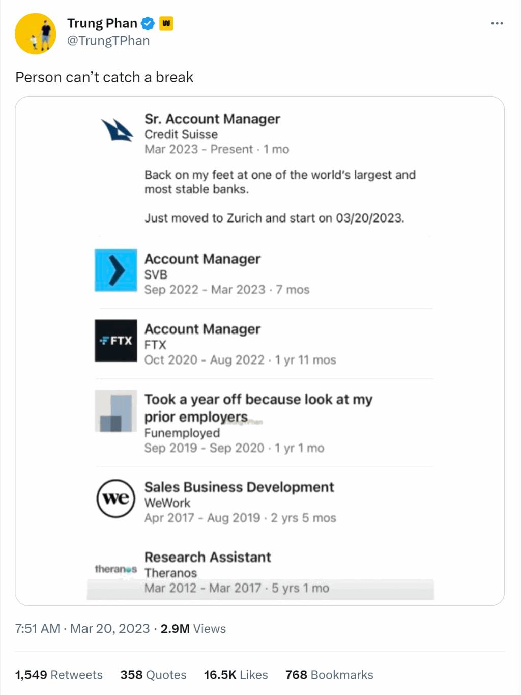View the 1,549 Retweets list
Viewport: 521px width, 695px height.
pyautogui.click(x=59, y=675)
